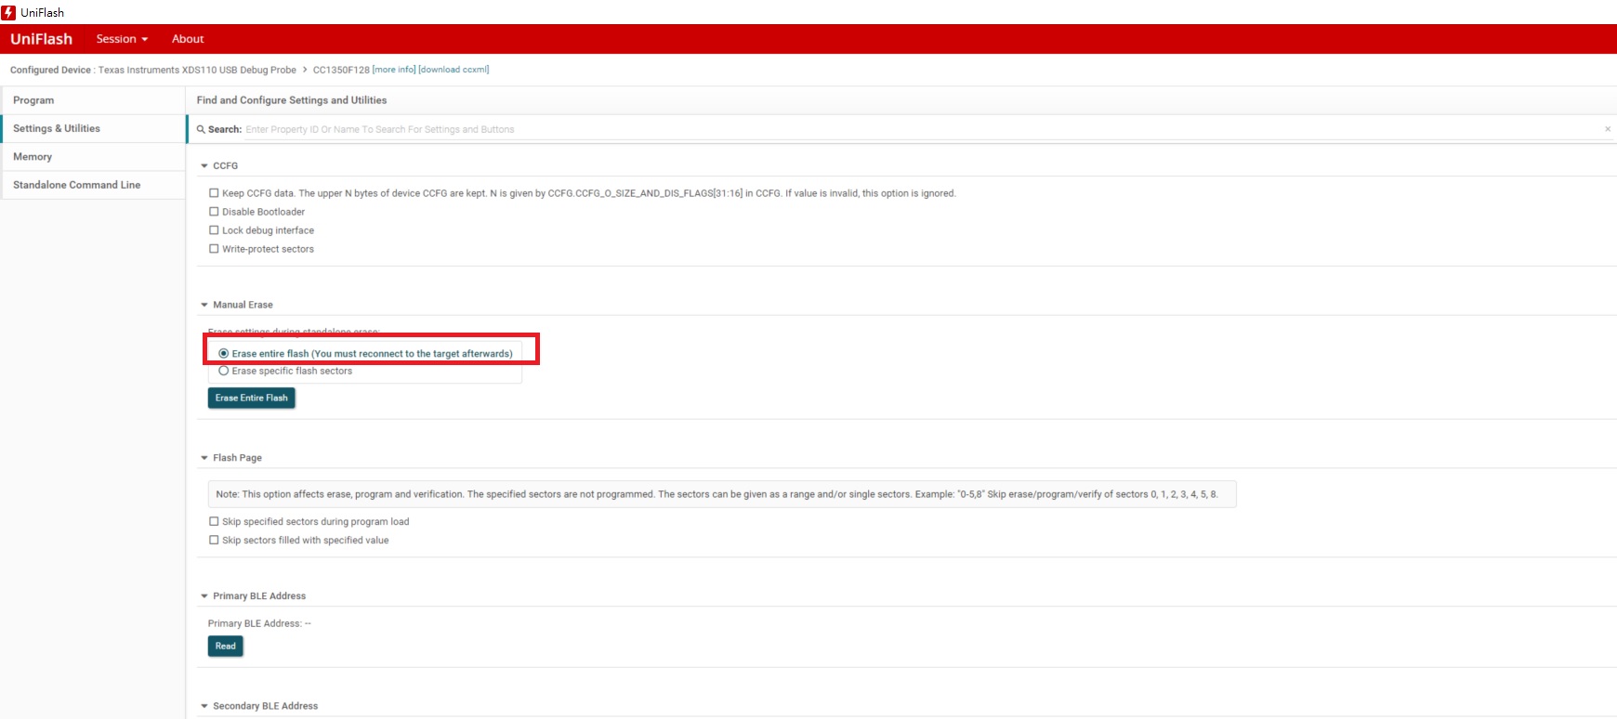Check Skip specified sectors during program load
The image size is (1617, 719).
tap(214, 521)
